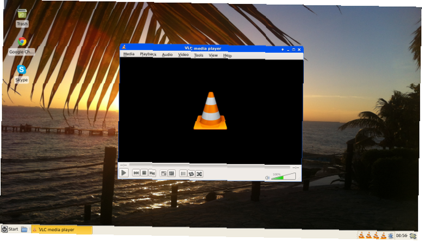422x241 pixels.
Task: Minimize the VLC media player window
Action: 288,50
